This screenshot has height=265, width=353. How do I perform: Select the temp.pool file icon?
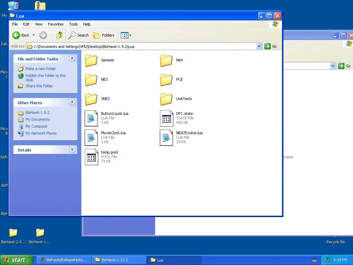91,157
